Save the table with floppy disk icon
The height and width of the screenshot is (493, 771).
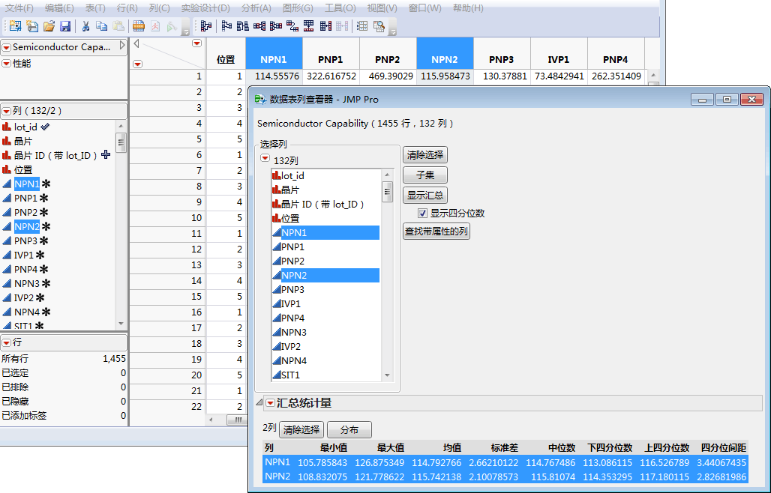pyautogui.click(x=65, y=26)
